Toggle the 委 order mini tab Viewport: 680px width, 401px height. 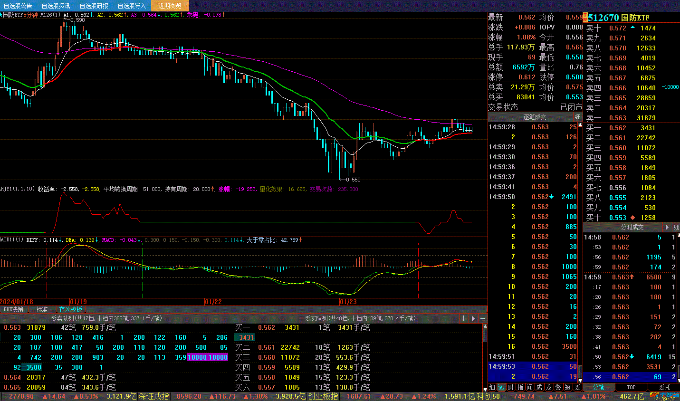click(x=577, y=387)
